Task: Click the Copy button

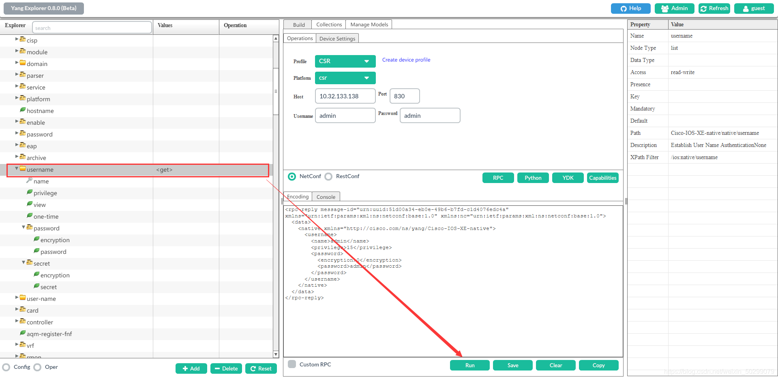Action: coord(599,365)
